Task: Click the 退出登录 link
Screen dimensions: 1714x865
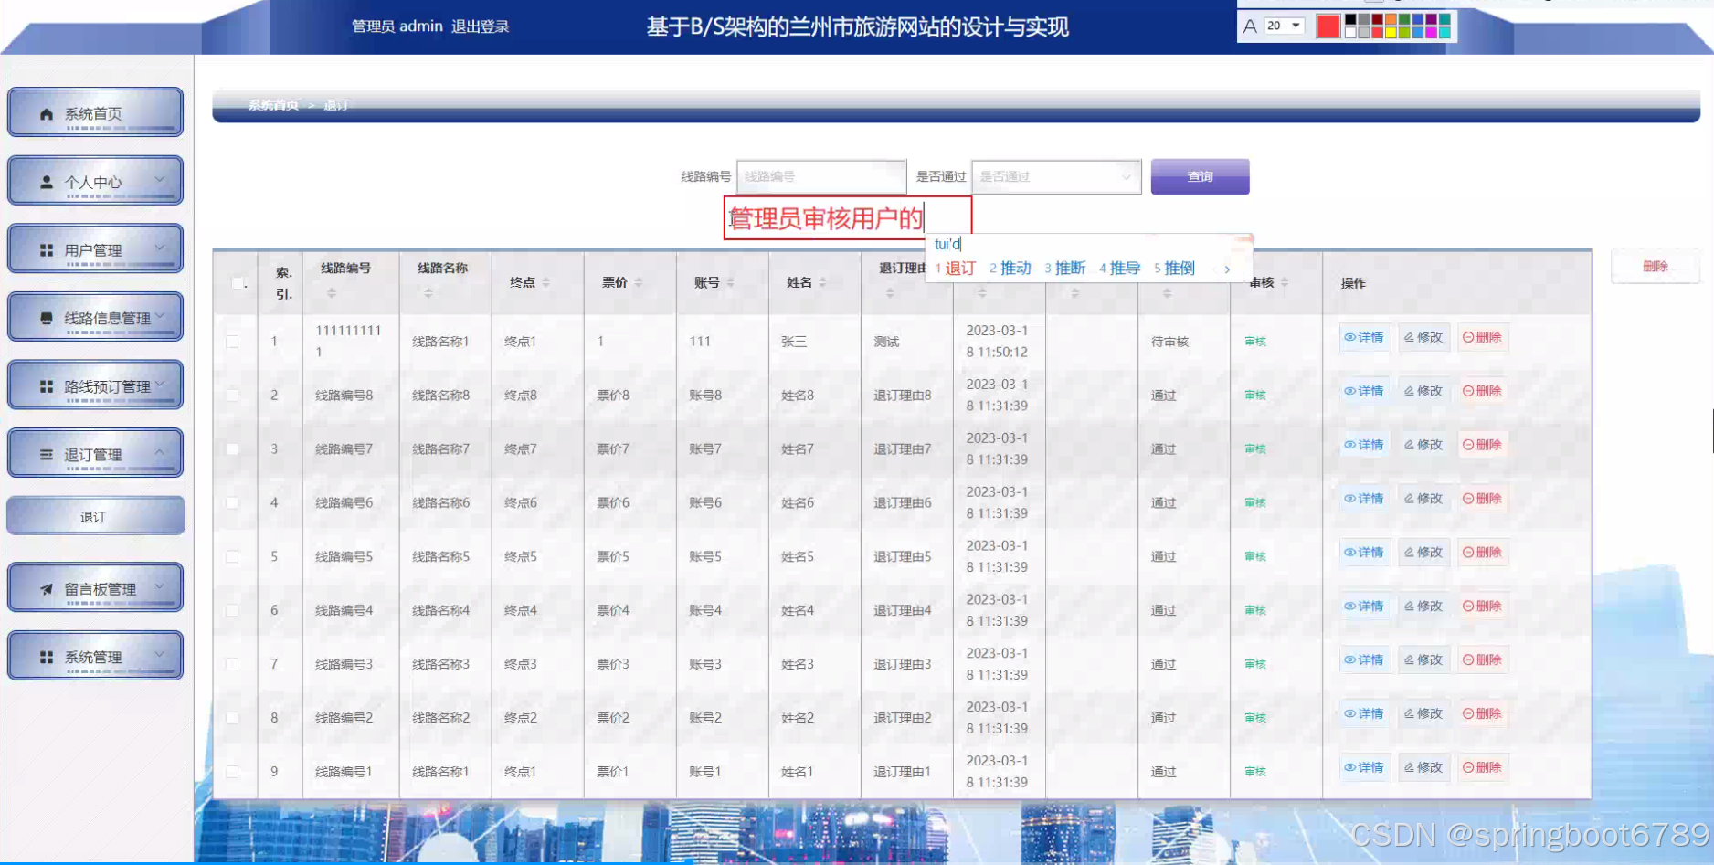Action: pyautogui.click(x=480, y=26)
